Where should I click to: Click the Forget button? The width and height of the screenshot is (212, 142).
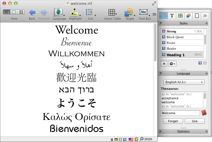(173, 121)
